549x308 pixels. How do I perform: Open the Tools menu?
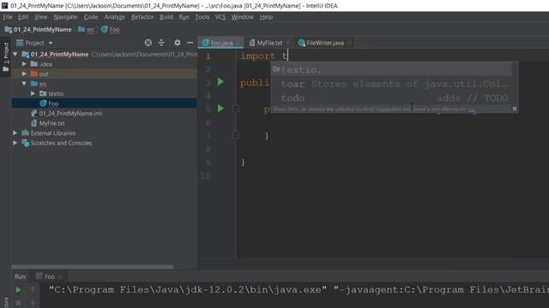(x=202, y=17)
